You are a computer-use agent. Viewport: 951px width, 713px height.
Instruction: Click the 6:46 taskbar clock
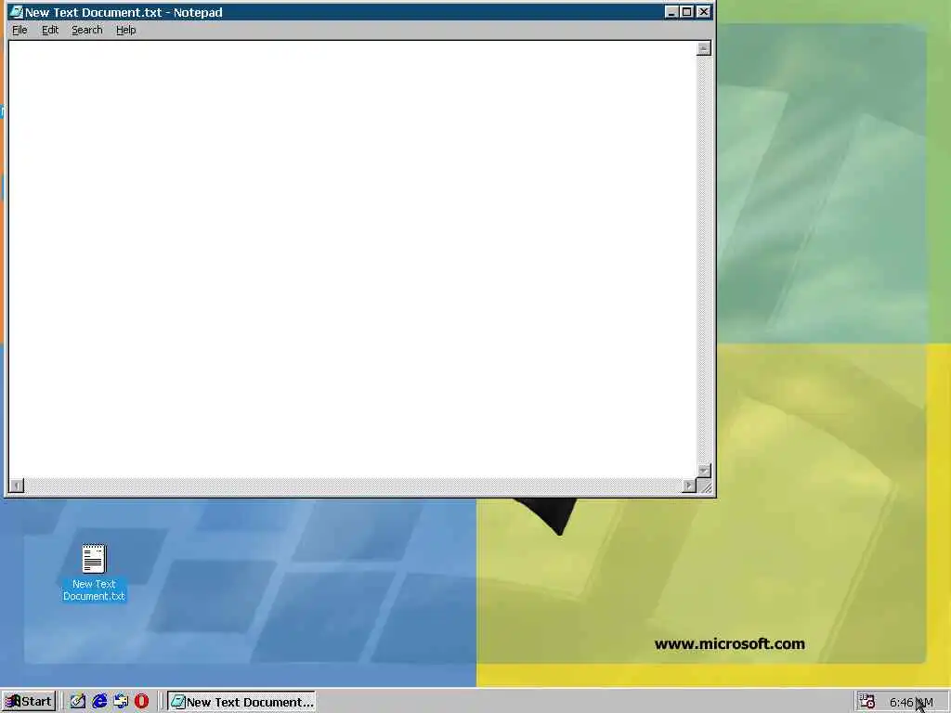[x=911, y=702]
